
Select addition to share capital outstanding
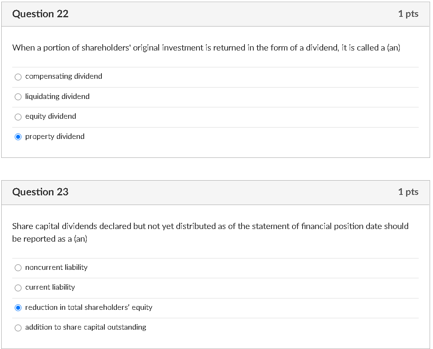click(x=18, y=328)
